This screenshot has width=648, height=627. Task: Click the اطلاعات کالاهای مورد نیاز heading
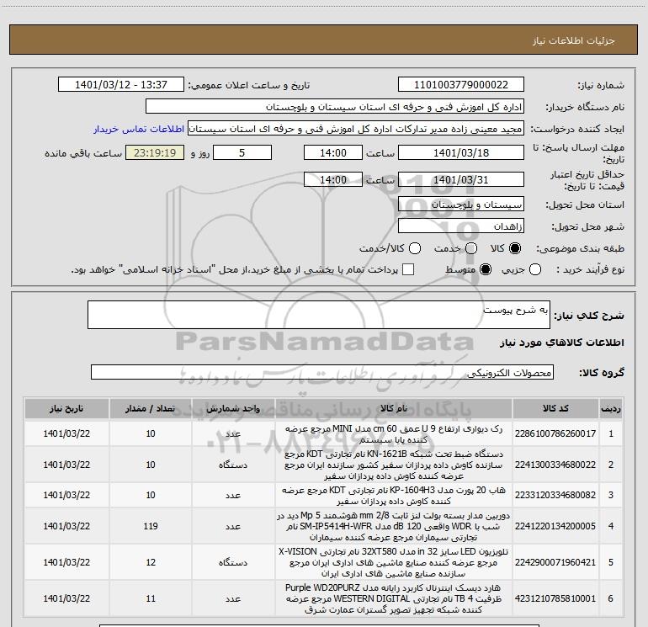tap(561, 343)
